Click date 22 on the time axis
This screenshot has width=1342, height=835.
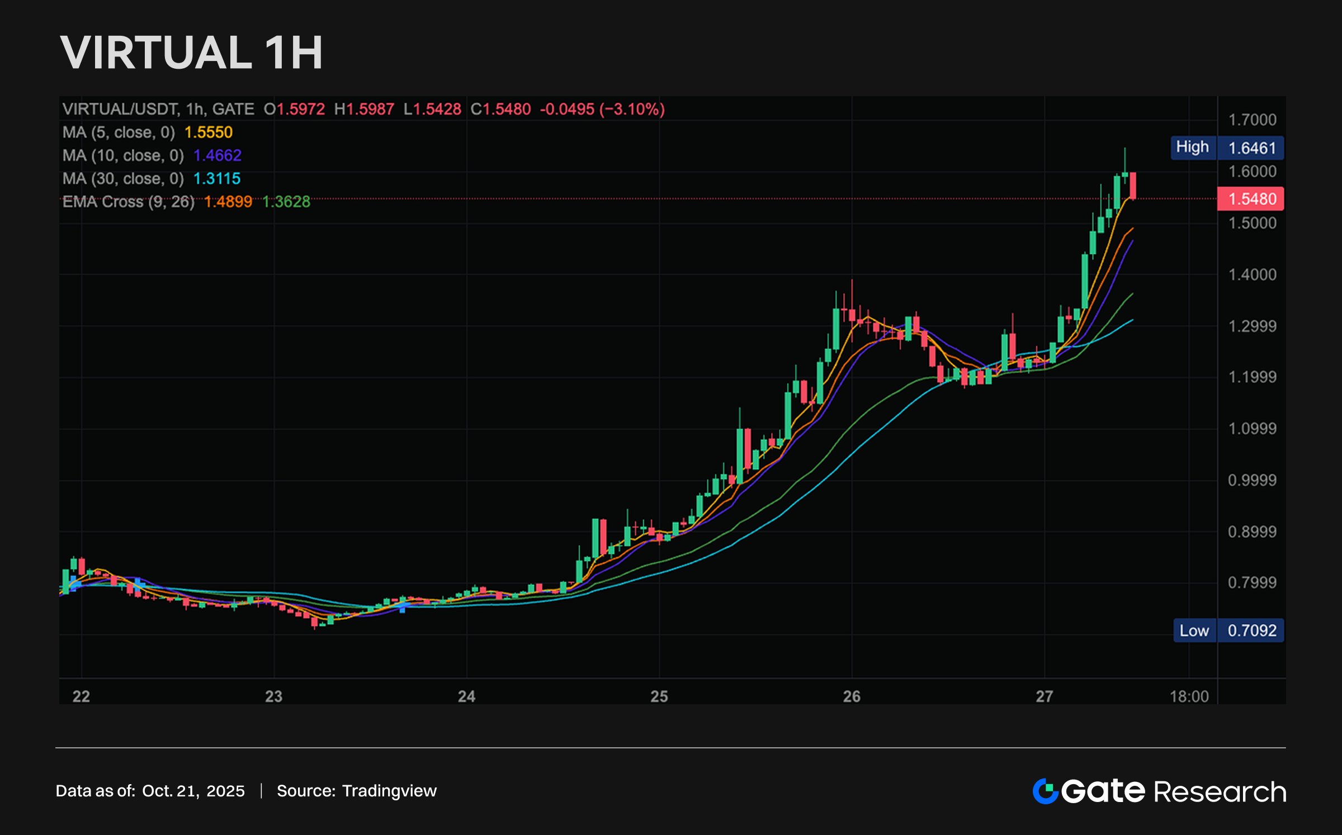point(81,696)
